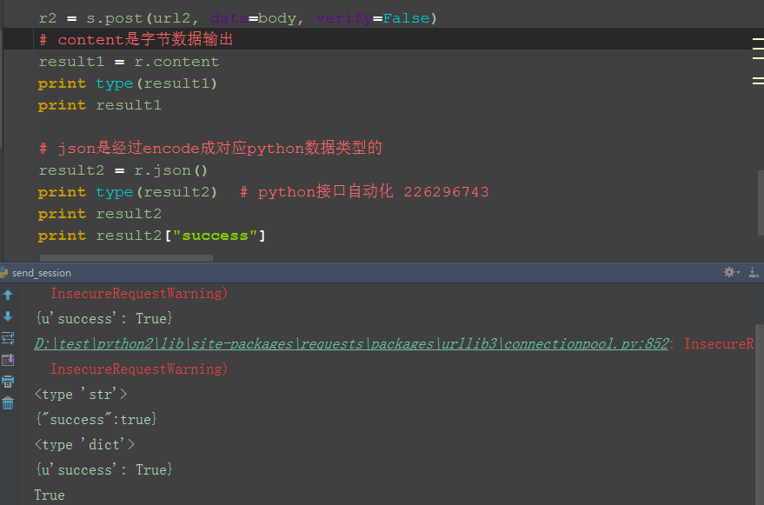Toggle soft-wrap icon in console sidebar
Viewport: 764px width, 505px height.
pyautogui.click(x=8, y=338)
